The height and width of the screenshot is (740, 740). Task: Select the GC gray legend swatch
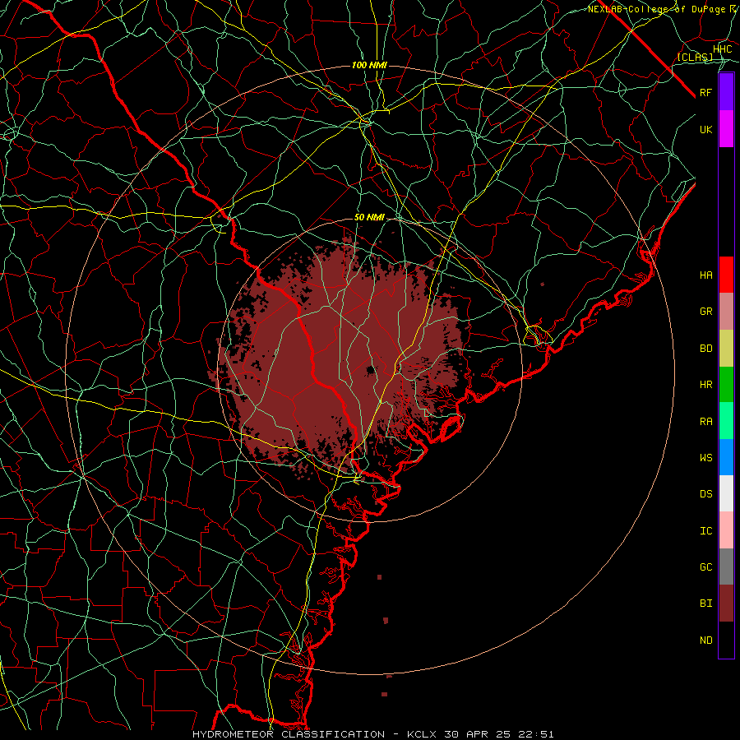pyautogui.click(x=726, y=567)
